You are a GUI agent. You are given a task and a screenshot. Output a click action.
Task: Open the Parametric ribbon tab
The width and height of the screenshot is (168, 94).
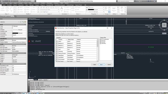tap(21, 5)
